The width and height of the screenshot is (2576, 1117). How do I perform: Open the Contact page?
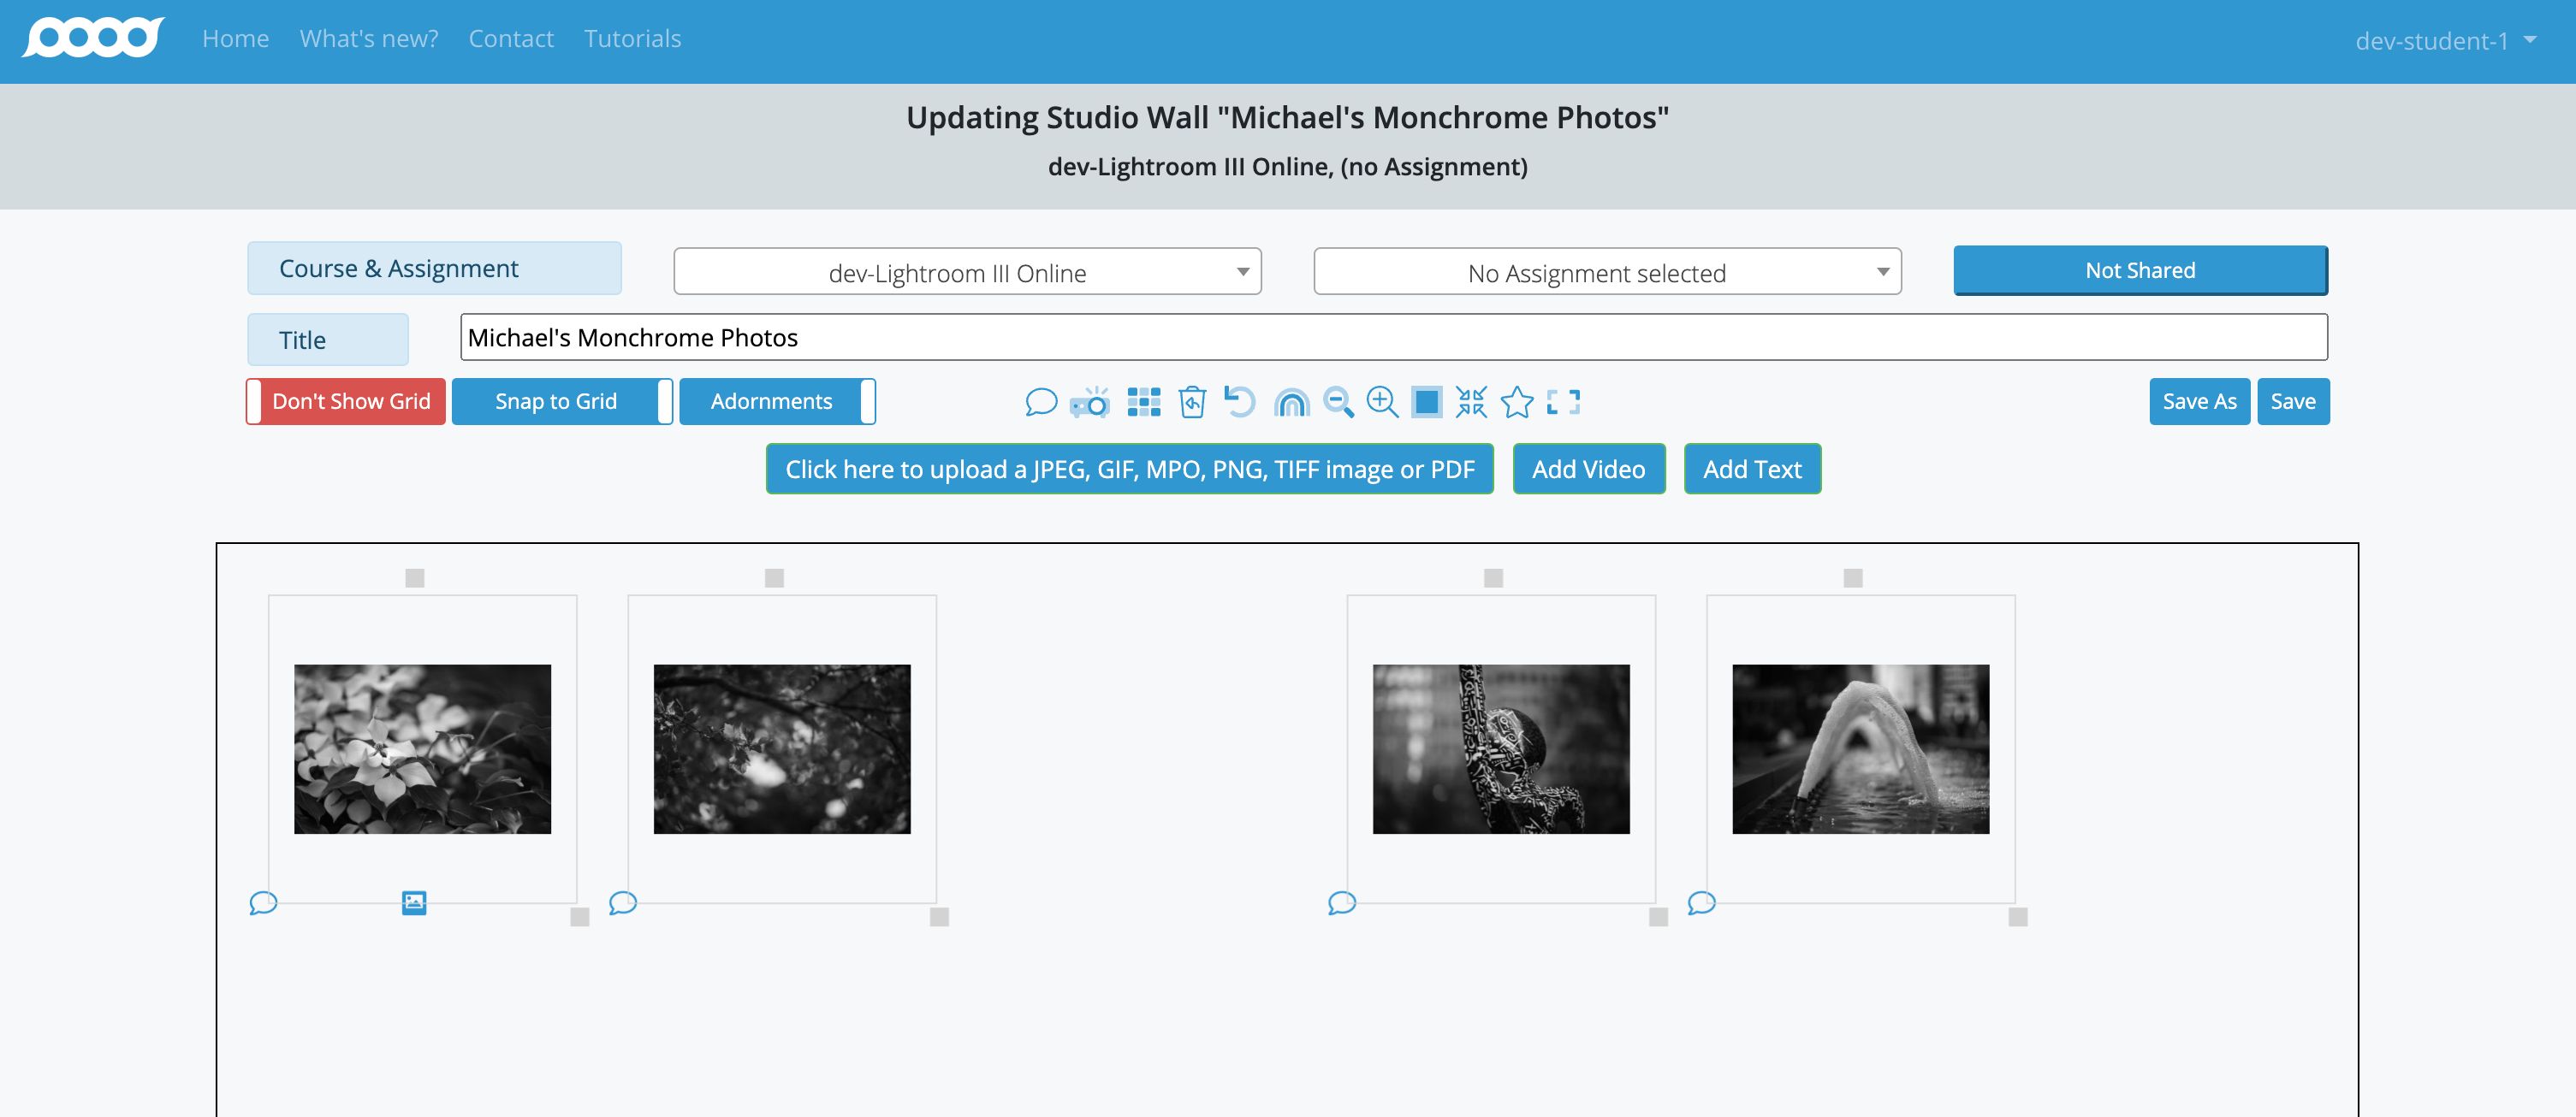click(x=511, y=38)
